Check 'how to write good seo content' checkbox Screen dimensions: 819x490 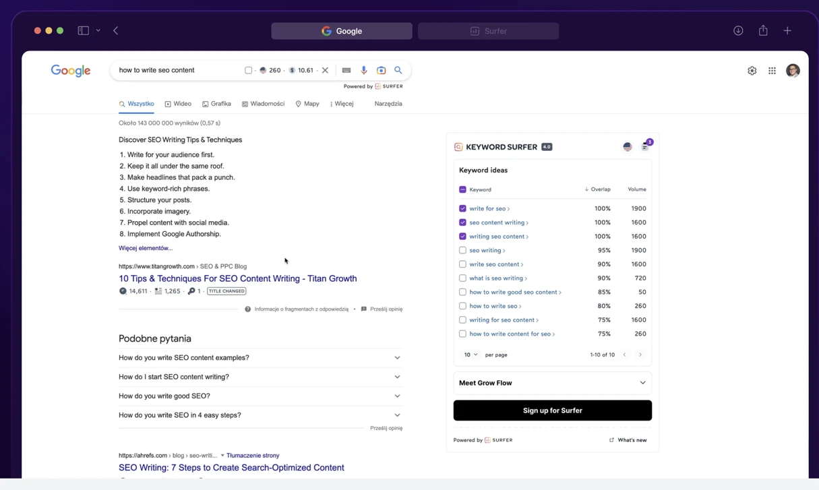click(462, 293)
